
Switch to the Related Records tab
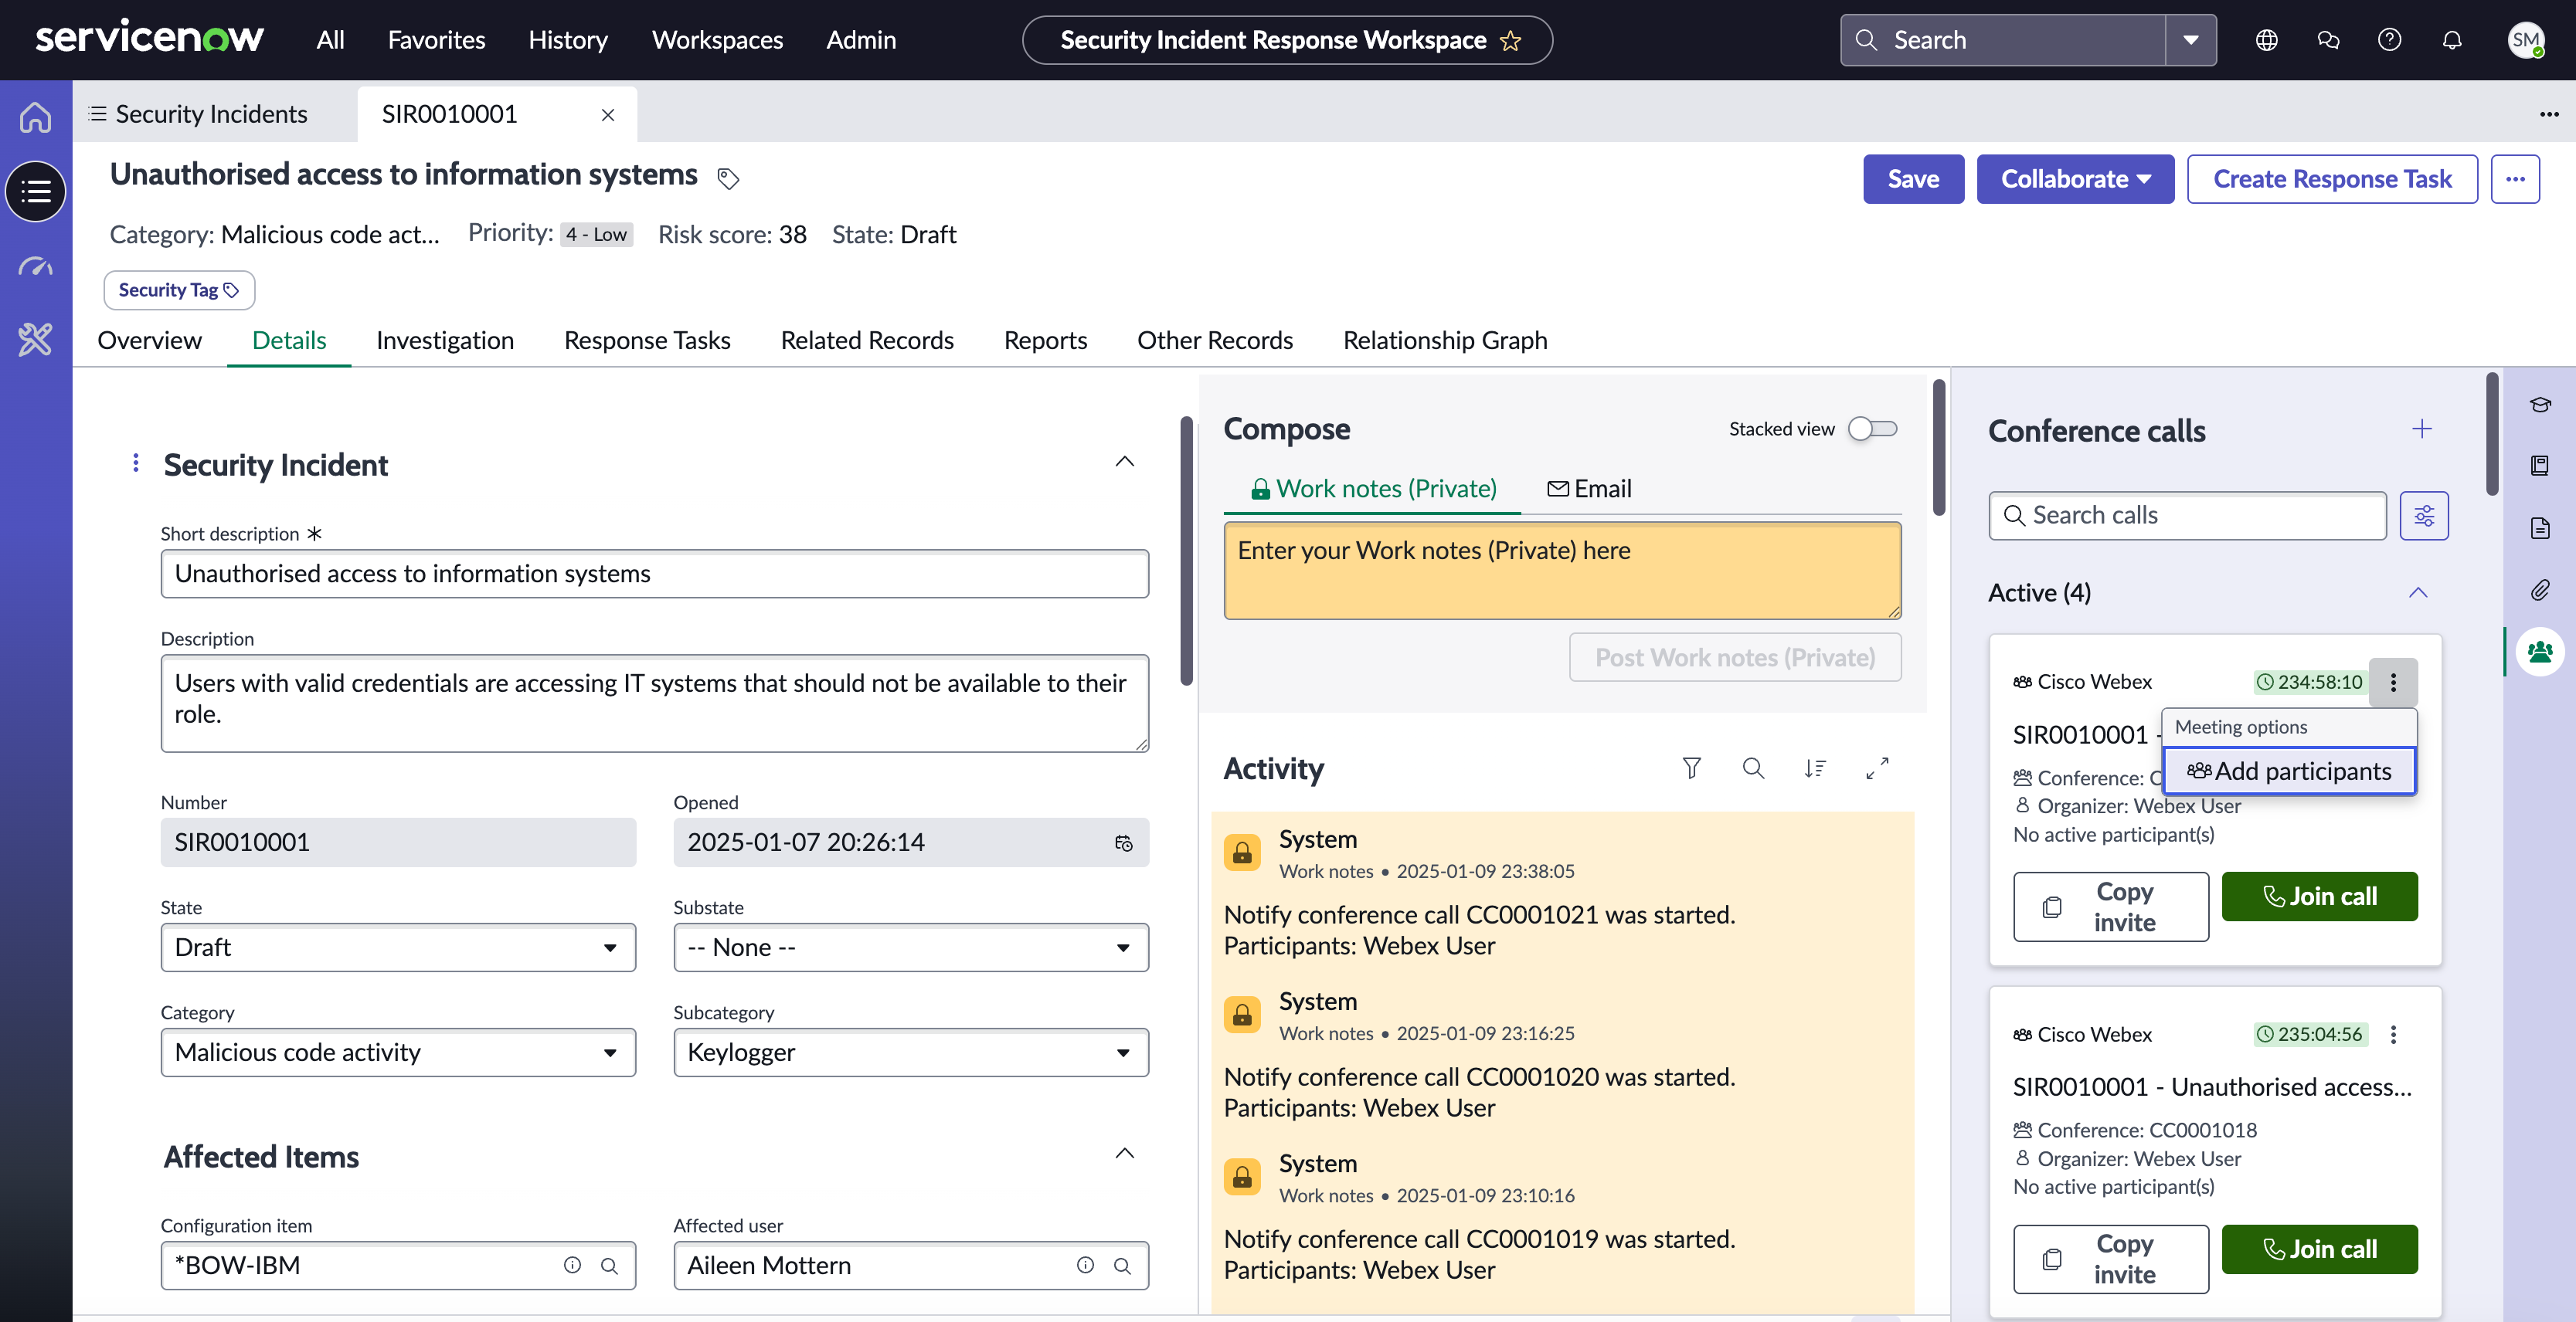(x=867, y=340)
